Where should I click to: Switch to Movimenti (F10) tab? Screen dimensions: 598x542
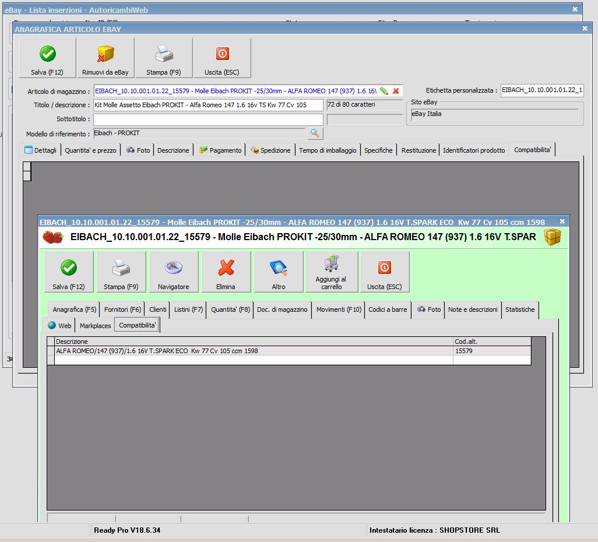coord(339,309)
